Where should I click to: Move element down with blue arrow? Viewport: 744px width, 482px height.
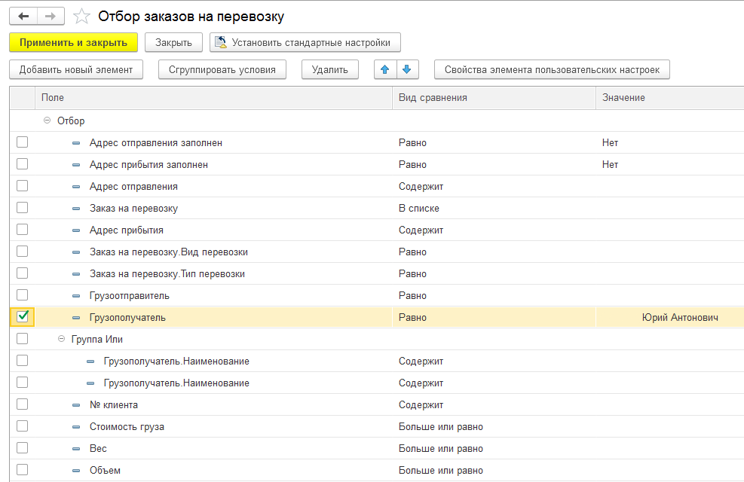click(406, 70)
